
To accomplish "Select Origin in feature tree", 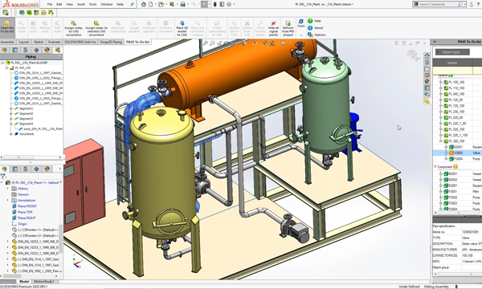I will coord(22,224).
